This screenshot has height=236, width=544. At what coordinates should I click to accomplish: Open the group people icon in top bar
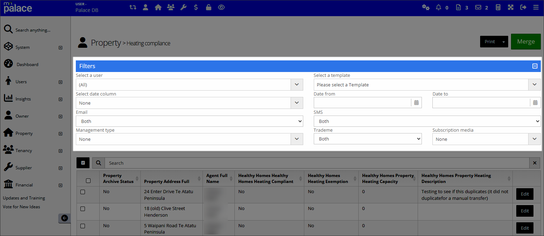click(x=171, y=7)
